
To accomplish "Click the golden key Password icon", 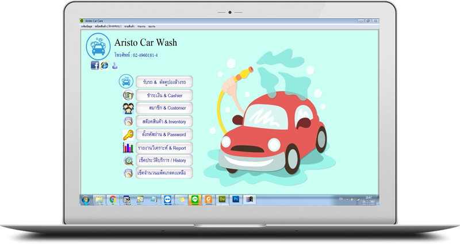I will pyautogui.click(x=128, y=135).
